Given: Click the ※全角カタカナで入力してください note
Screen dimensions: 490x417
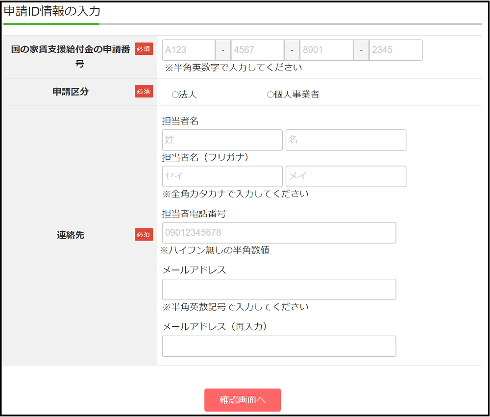Looking at the screenshot, I should [x=235, y=194].
